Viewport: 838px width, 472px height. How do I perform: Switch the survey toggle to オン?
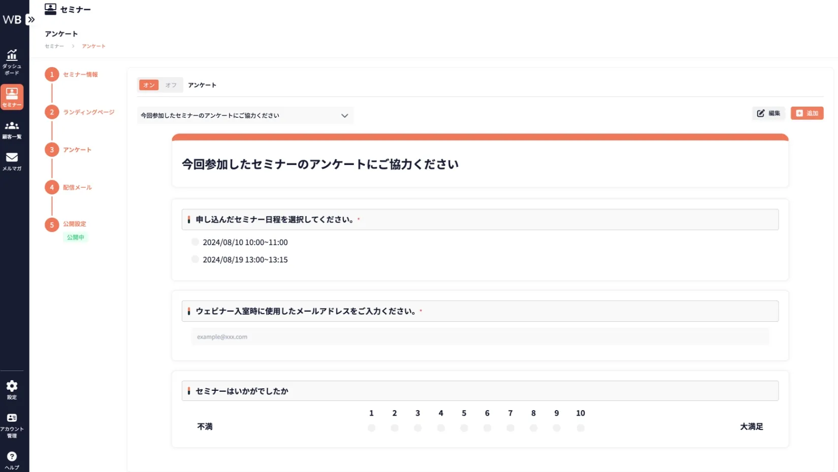pos(149,85)
